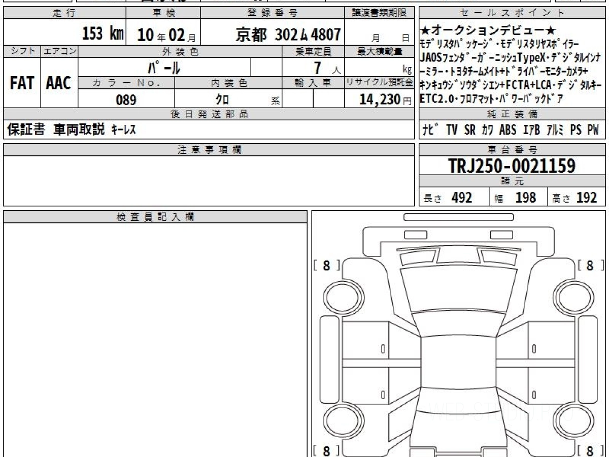Click the リサイクル預託金 header

coord(380,83)
